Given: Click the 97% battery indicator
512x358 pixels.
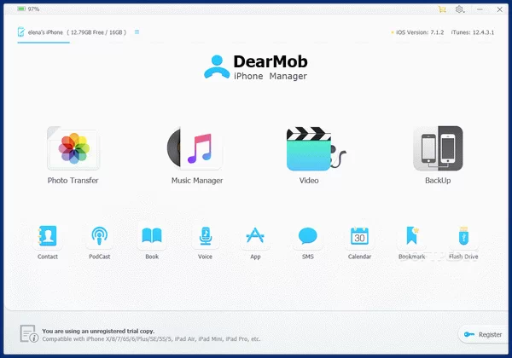Looking at the screenshot, I should tap(28, 9).
